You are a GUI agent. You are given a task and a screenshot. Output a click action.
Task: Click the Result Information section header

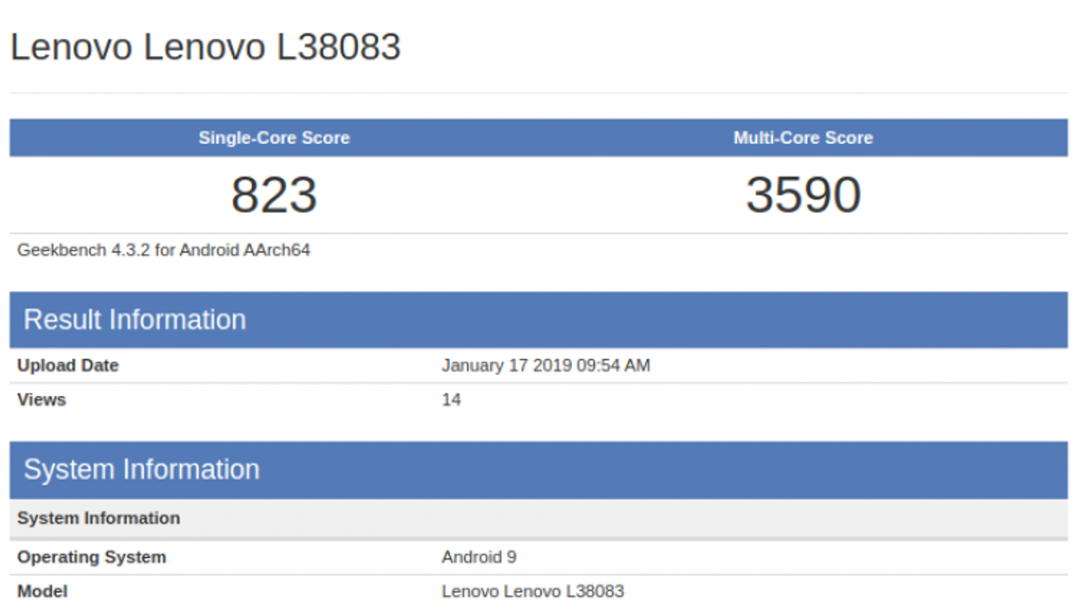click(x=135, y=319)
